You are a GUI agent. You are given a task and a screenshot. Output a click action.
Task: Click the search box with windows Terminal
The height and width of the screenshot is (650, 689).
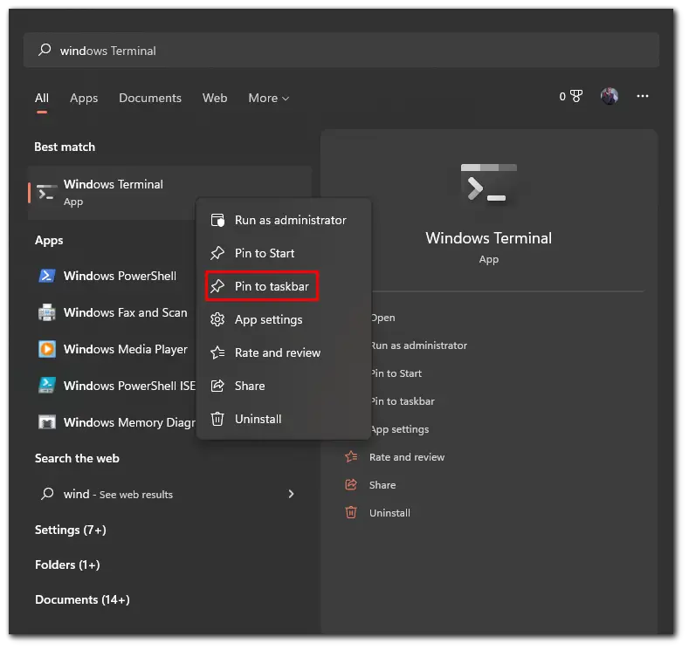[x=341, y=50]
